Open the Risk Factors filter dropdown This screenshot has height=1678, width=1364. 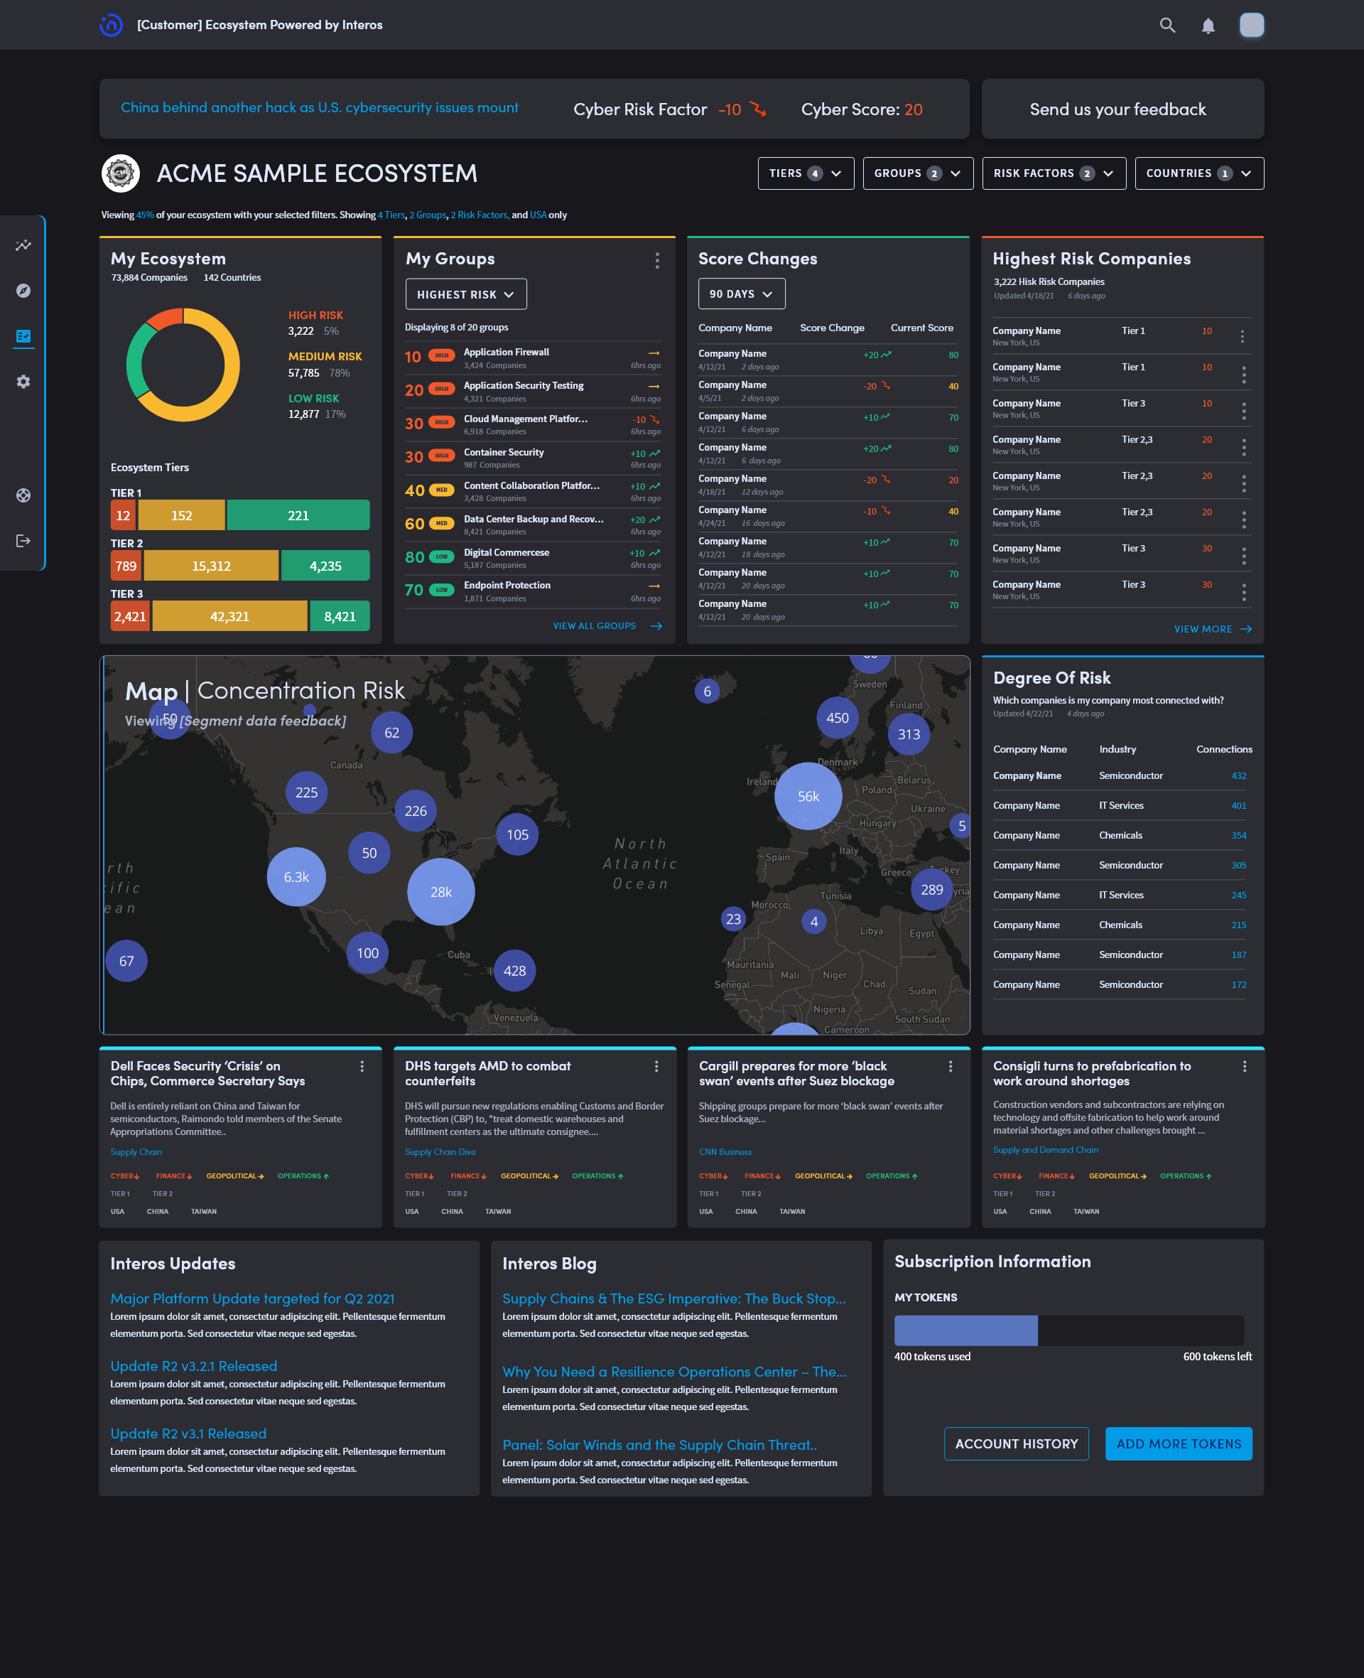[x=1054, y=173]
